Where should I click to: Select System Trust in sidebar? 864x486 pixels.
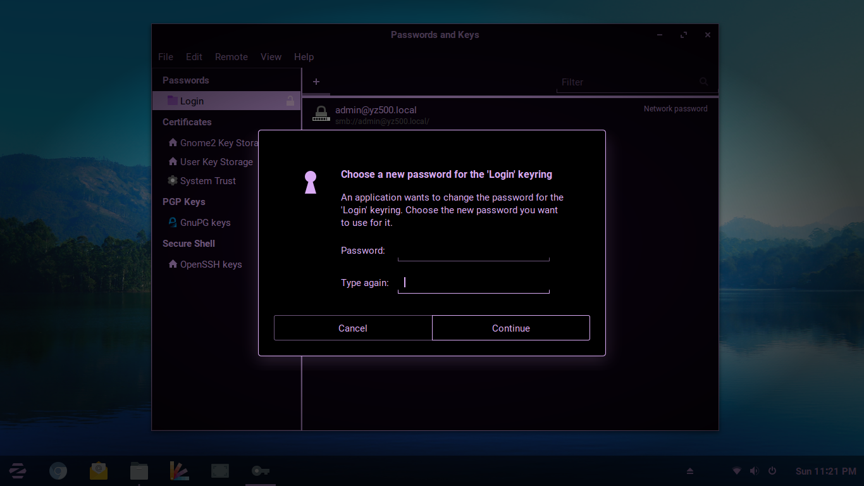pos(207,181)
